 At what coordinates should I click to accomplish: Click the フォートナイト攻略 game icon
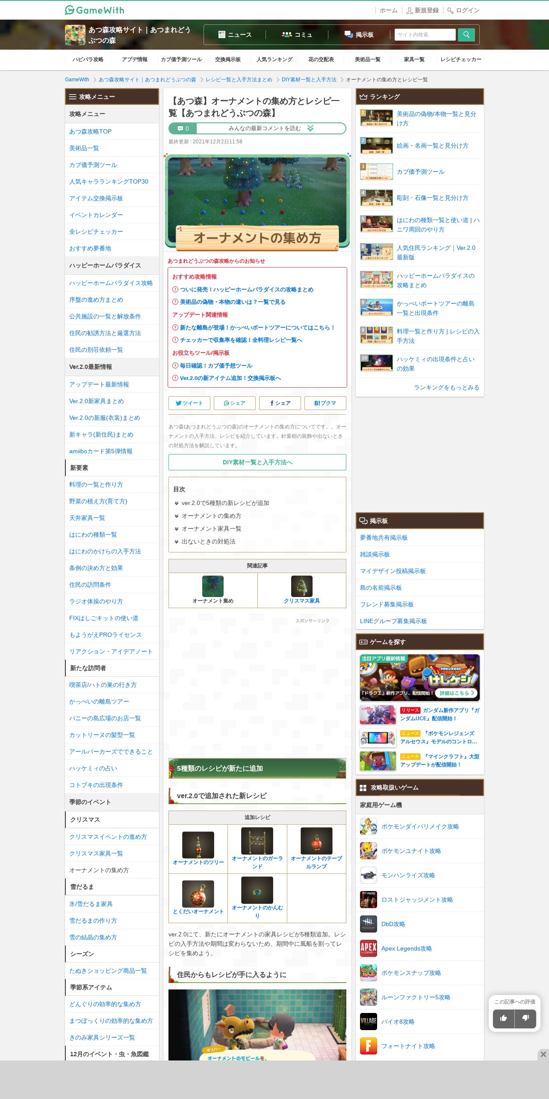(x=368, y=1046)
